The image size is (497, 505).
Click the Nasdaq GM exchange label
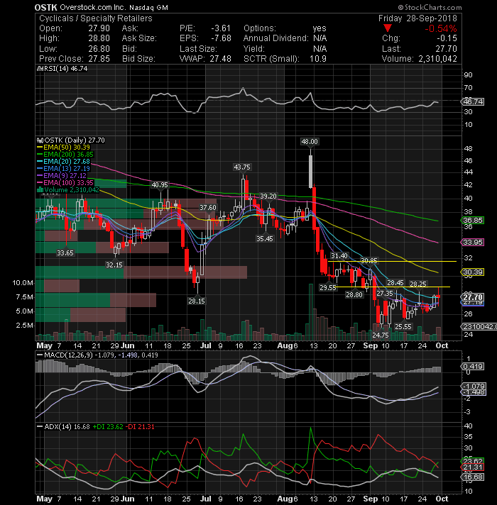[x=148, y=7]
